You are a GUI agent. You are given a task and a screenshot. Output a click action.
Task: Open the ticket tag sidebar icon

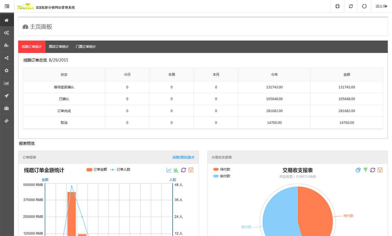click(x=7, y=121)
